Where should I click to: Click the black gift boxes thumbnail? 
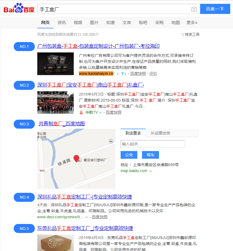[x=55, y=64]
